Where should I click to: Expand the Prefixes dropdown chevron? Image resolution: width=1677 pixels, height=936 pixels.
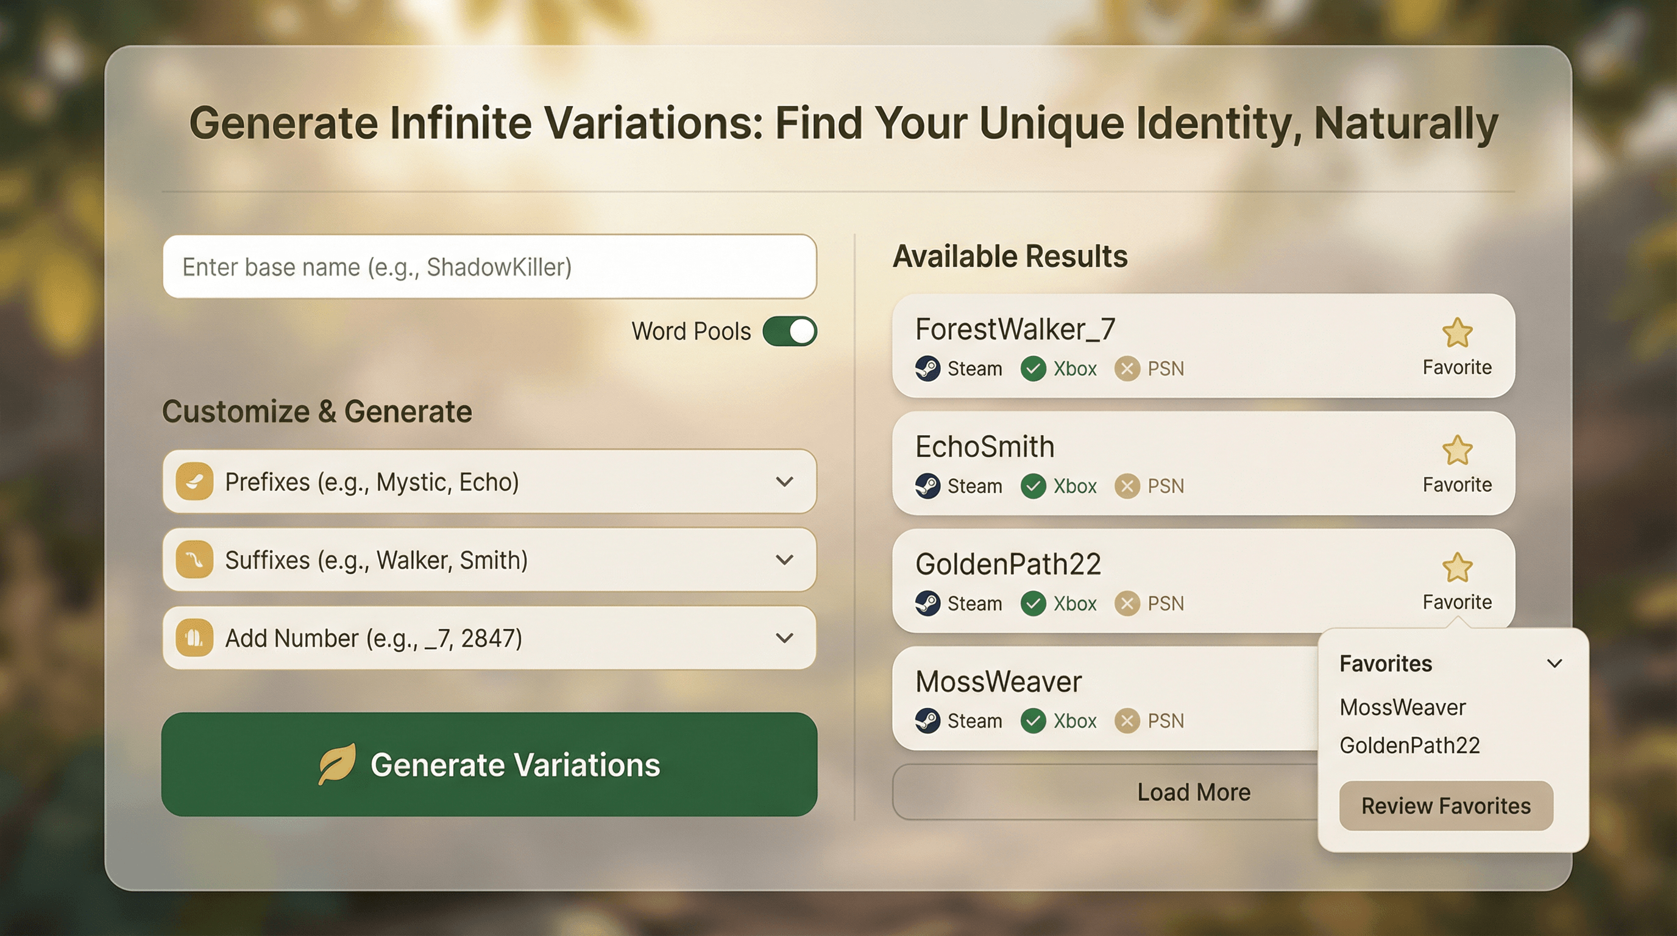[784, 481]
